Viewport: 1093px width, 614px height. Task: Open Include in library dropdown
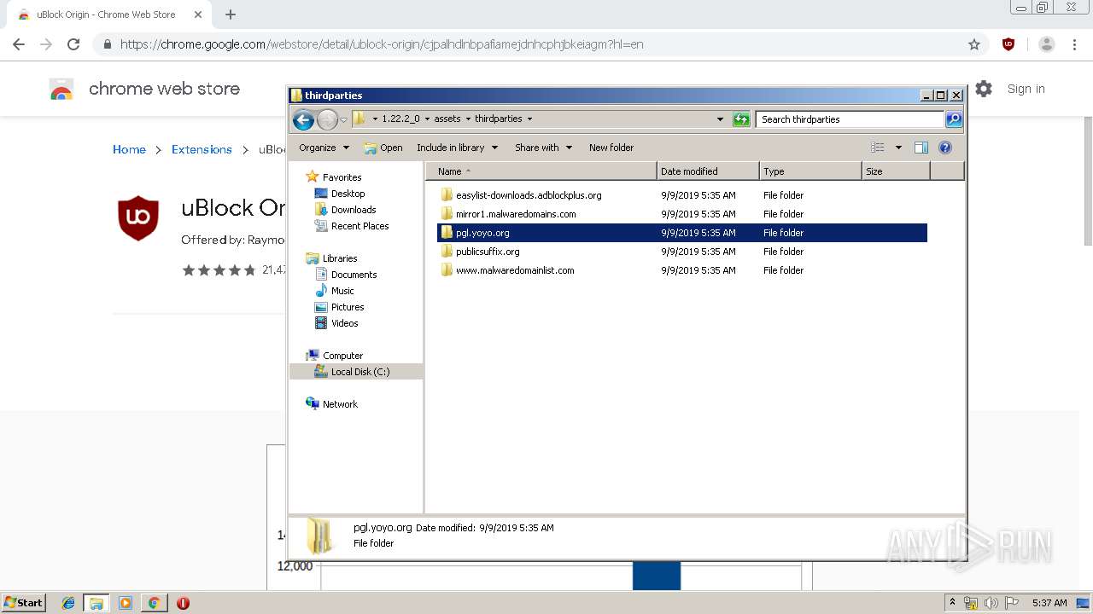click(457, 148)
